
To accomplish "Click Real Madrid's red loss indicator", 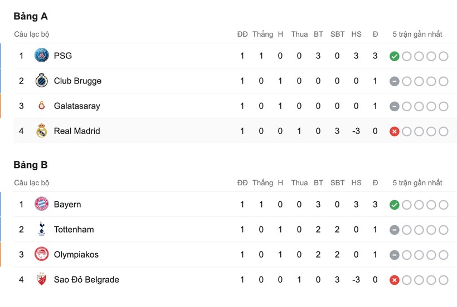I will pos(394,131).
